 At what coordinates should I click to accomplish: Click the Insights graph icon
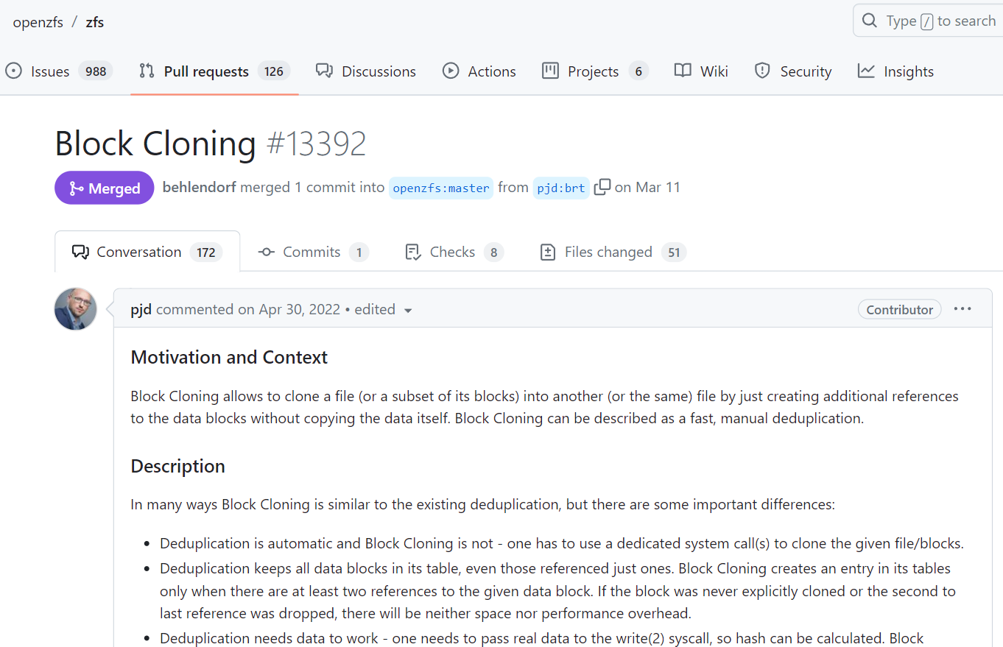tap(866, 71)
